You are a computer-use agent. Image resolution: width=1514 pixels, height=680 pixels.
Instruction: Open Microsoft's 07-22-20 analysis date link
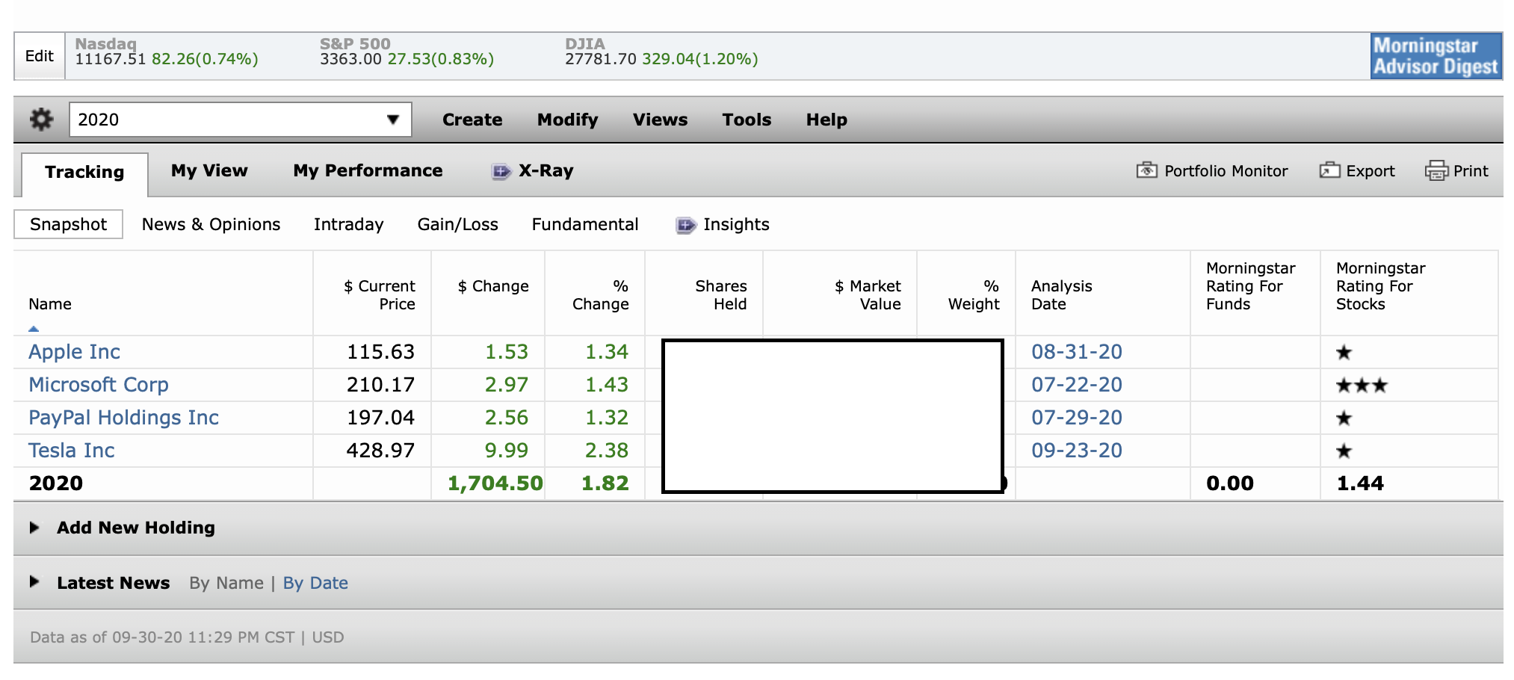click(1077, 385)
